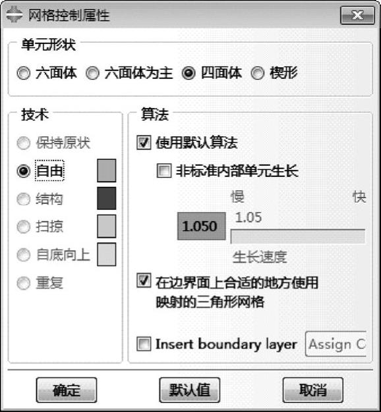Click the color swatch beside 自由
Screen dimensions: 381x412
point(106,170)
